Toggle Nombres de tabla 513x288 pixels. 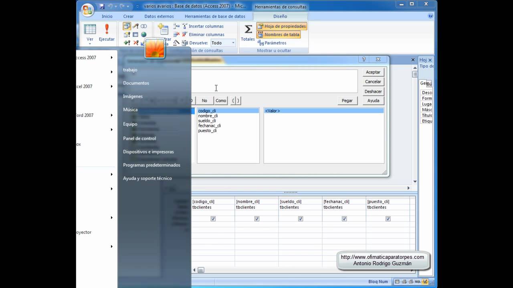(279, 34)
